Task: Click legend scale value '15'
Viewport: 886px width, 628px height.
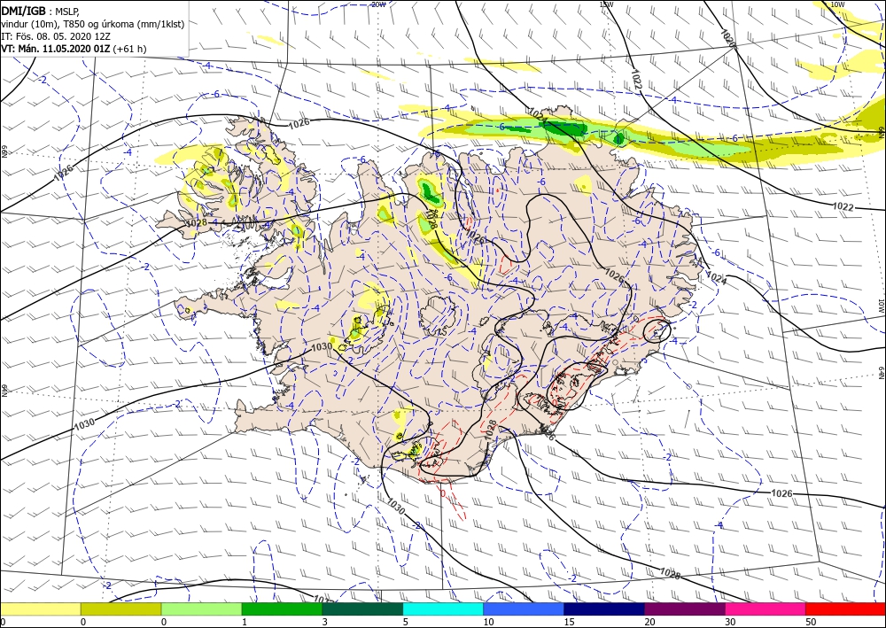Action: pos(569,622)
